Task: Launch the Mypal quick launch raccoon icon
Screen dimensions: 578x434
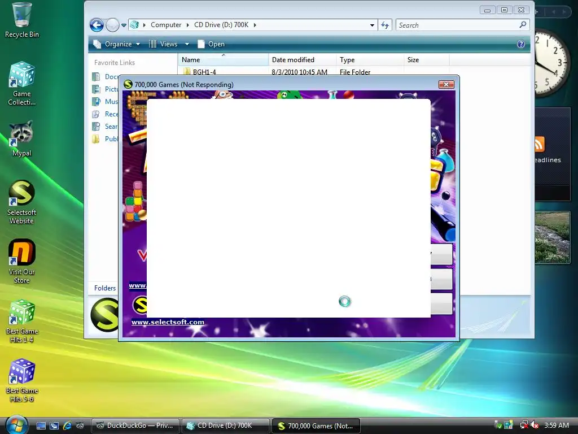Action: 80,426
